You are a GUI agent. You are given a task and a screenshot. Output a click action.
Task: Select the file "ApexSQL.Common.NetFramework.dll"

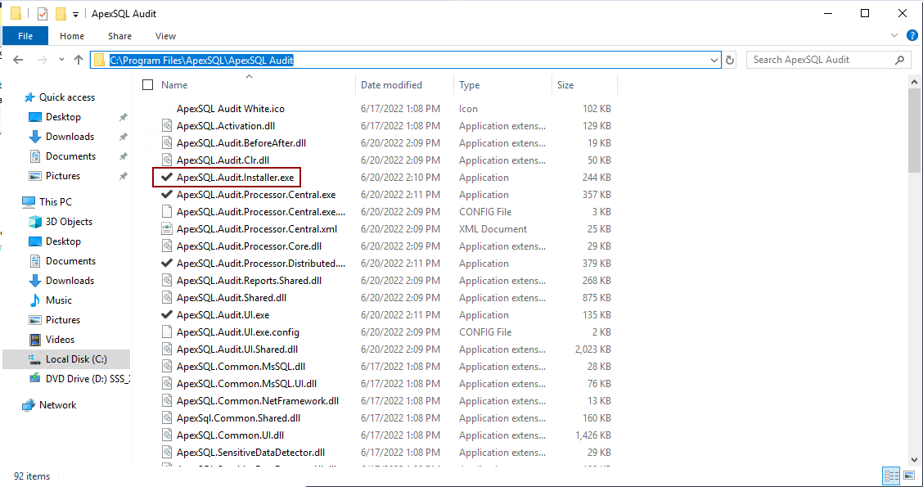258,401
